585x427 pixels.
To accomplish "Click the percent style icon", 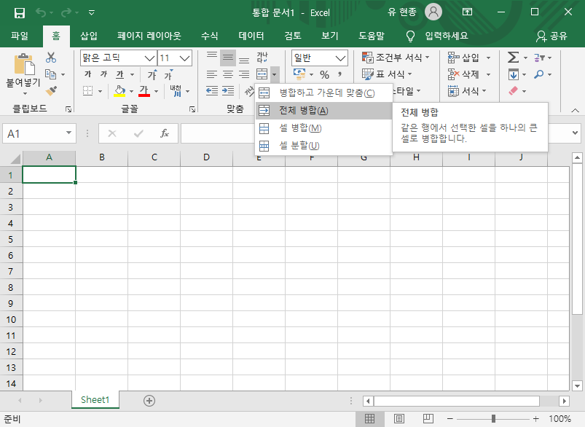I will pyautogui.click(x=325, y=74).
